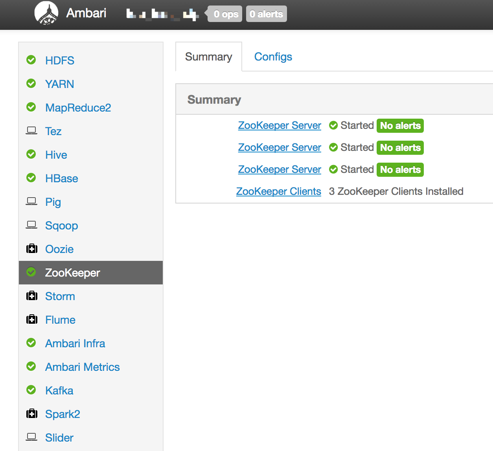The image size is (493, 451).
Task: Click the green status icon beside YARN
Action: tap(31, 83)
